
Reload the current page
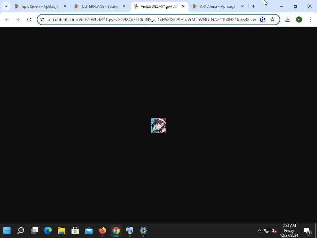[x=29, y=20]
